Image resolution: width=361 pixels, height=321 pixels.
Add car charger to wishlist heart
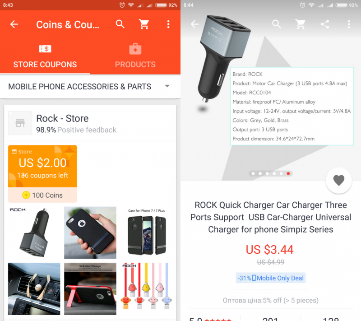339,181
